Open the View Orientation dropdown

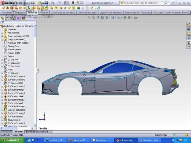(x=109, y=18)
